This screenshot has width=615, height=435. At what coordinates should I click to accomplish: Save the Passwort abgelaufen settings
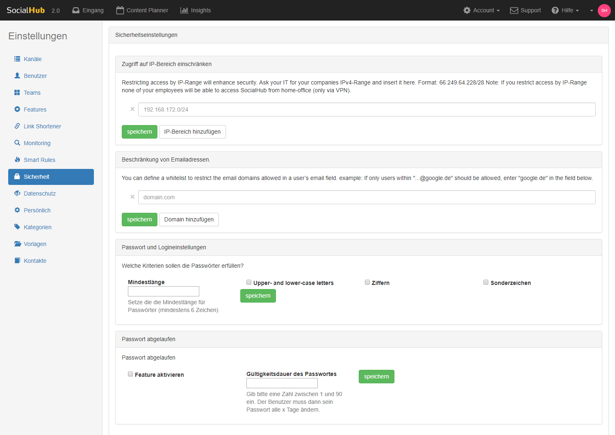coord(376,376)
